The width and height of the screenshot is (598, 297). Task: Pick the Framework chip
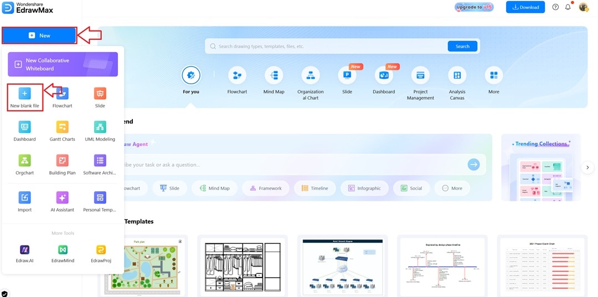pyautogui.click(x=265, y=188)
